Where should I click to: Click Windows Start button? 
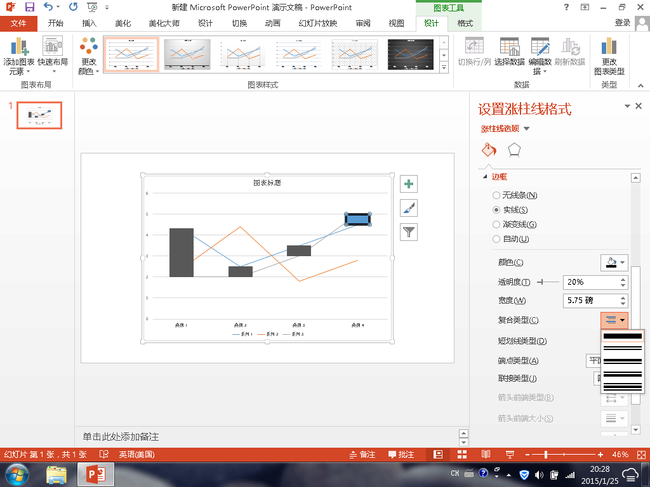(x=17, y=474)
